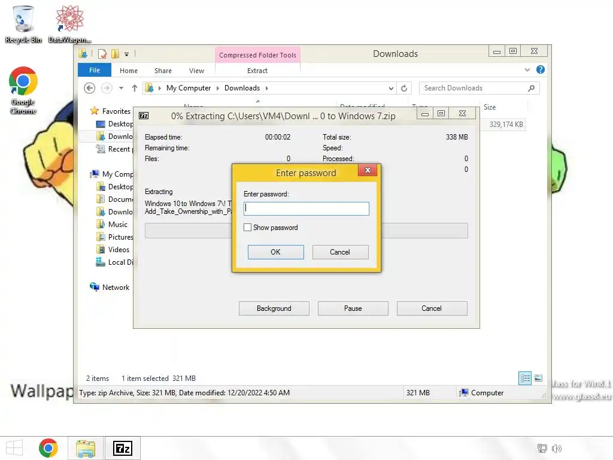Confirm the password with OK
The height and width of the screenshot is (460, 613).
tap(275, 252)
